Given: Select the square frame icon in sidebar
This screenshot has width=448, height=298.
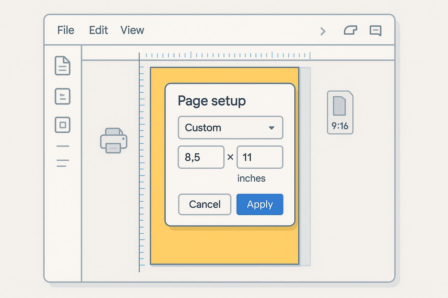Looking at the screenshot, I should 62,125.
